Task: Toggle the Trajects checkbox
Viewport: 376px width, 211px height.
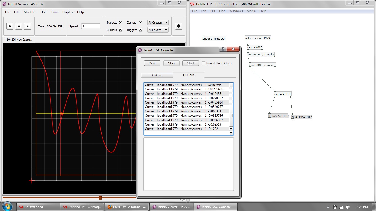Action: point(120,23)
